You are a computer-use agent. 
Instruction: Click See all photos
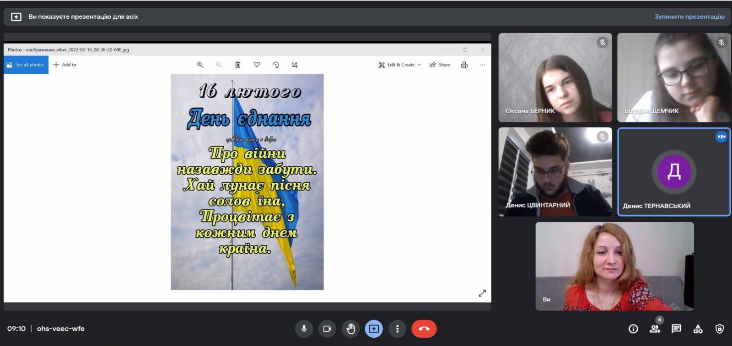tap(26, 65)
